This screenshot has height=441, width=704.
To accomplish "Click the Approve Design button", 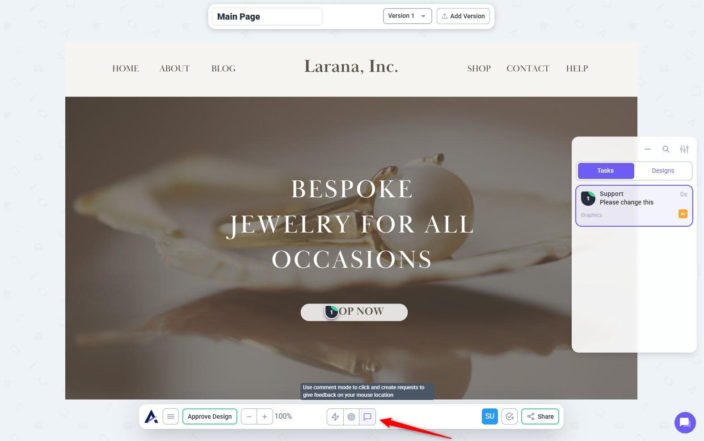I will 210,416.
